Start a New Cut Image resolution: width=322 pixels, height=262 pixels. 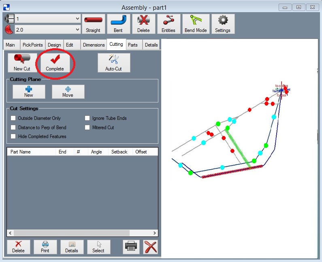coord(22,63)
